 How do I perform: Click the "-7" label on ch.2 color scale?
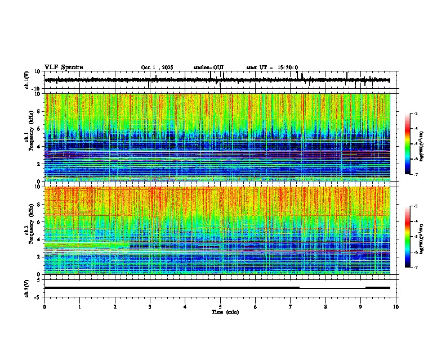click(415, 268)
